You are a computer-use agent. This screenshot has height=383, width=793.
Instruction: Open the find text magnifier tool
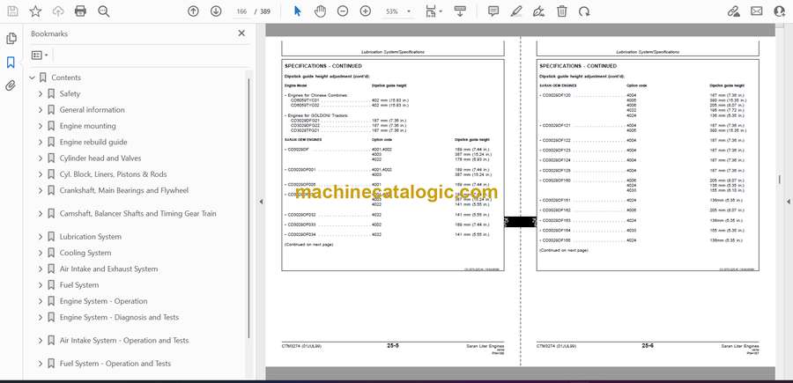click(104, 11)
